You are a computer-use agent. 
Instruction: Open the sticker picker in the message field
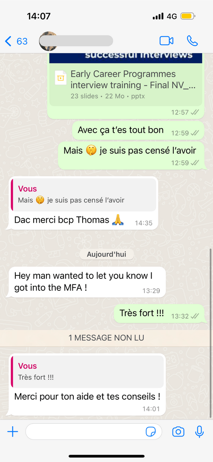click(151, 432)
